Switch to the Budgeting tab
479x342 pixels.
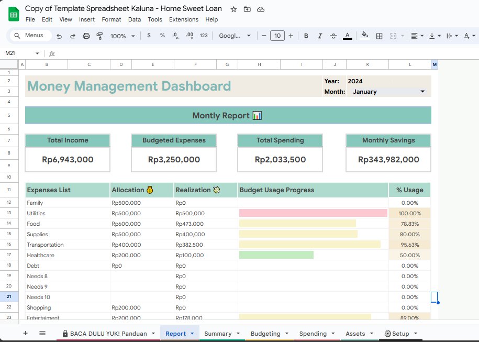pyautogui.click(x=265, y=334)
